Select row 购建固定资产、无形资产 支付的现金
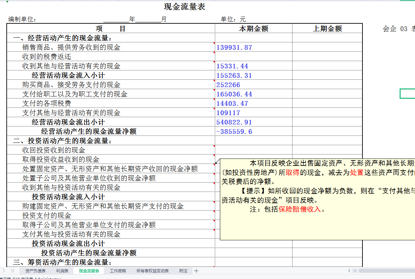Screen dimensions: 415x279 (103, 206)
